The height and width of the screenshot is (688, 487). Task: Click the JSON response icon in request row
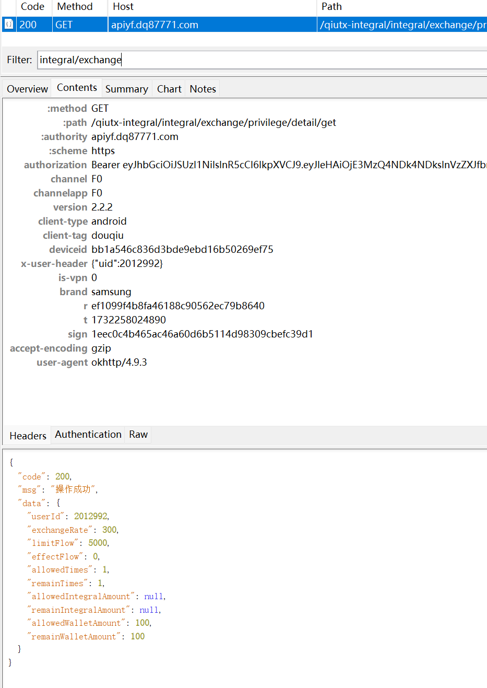click(x=9, y=25)
